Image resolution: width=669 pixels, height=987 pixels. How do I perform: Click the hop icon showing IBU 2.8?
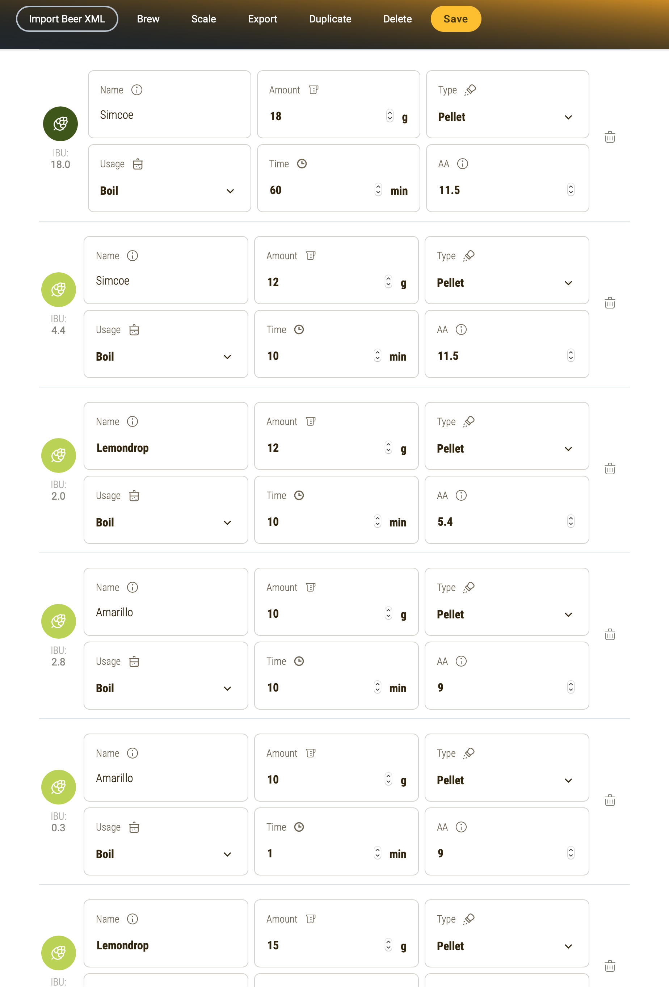pyautogui.click(x=59, y=621)
